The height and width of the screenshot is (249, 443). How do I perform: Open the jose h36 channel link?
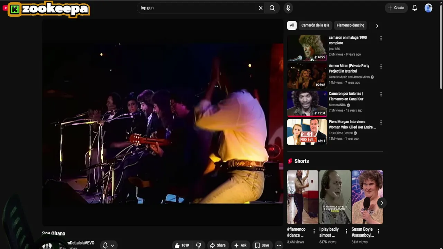(334, 49)
